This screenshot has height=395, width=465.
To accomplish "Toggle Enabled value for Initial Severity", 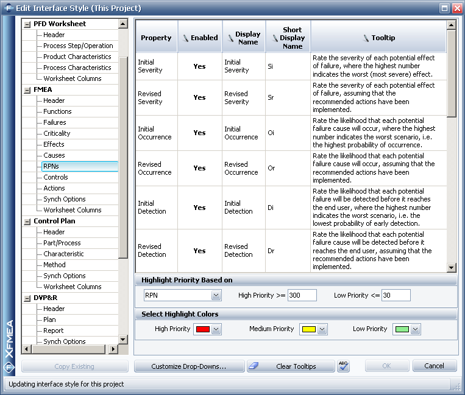I will pos(199,66).
